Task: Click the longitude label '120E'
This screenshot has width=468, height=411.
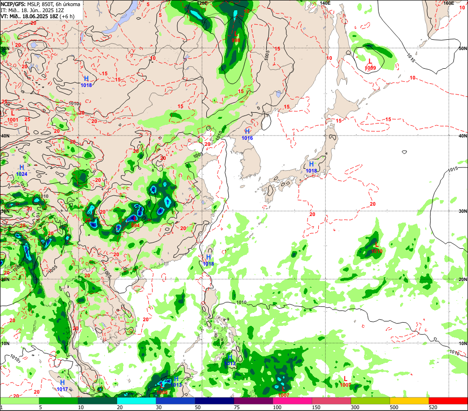Action: coord(202,3)
